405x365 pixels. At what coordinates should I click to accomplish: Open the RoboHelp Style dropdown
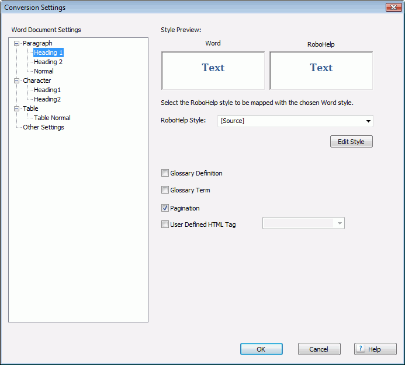pyautogui.click(x=368, y=121)
